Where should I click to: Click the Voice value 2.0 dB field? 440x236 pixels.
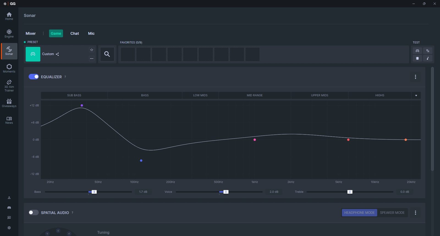274,192
